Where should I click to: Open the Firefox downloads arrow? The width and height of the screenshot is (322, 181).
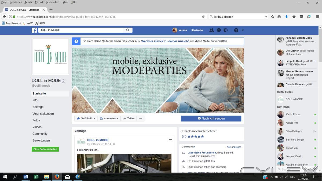[x=287, y=17]
